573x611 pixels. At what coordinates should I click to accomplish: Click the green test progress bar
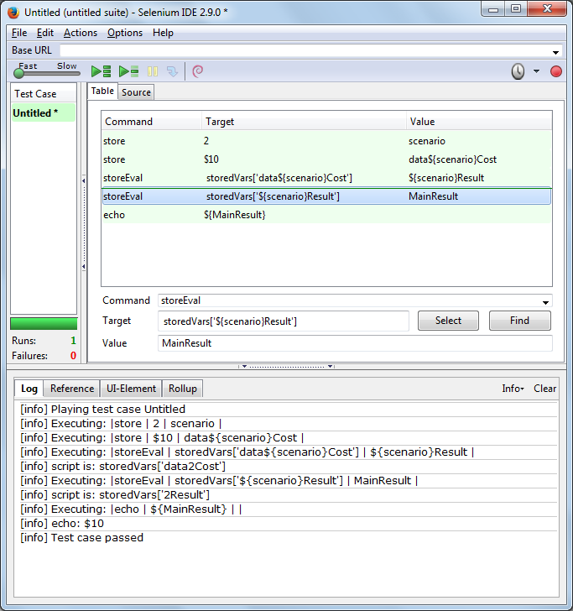tap(44, 323)
